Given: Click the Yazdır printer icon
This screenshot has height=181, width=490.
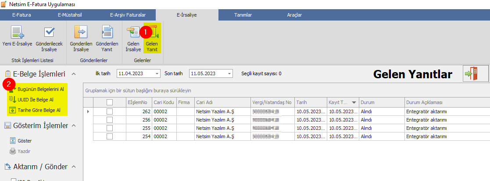Looking at the screenshot, I should (x=12, y=151).
